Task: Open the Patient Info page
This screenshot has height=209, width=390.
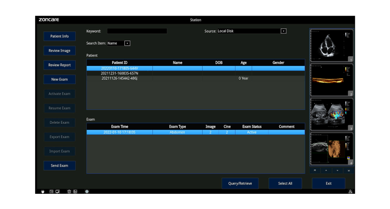Action: click(59, 36)
